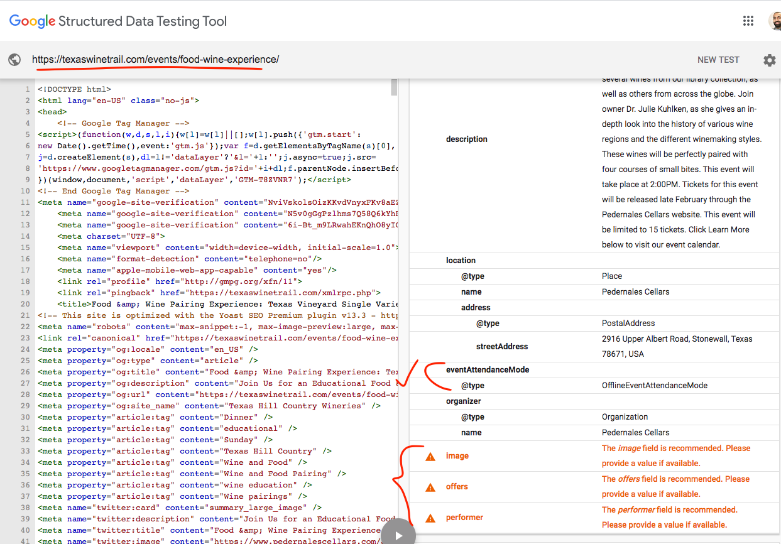Viewport: 781px width, 544px height.
Task: Click the pingback link line in code
Action: [219, 293]
